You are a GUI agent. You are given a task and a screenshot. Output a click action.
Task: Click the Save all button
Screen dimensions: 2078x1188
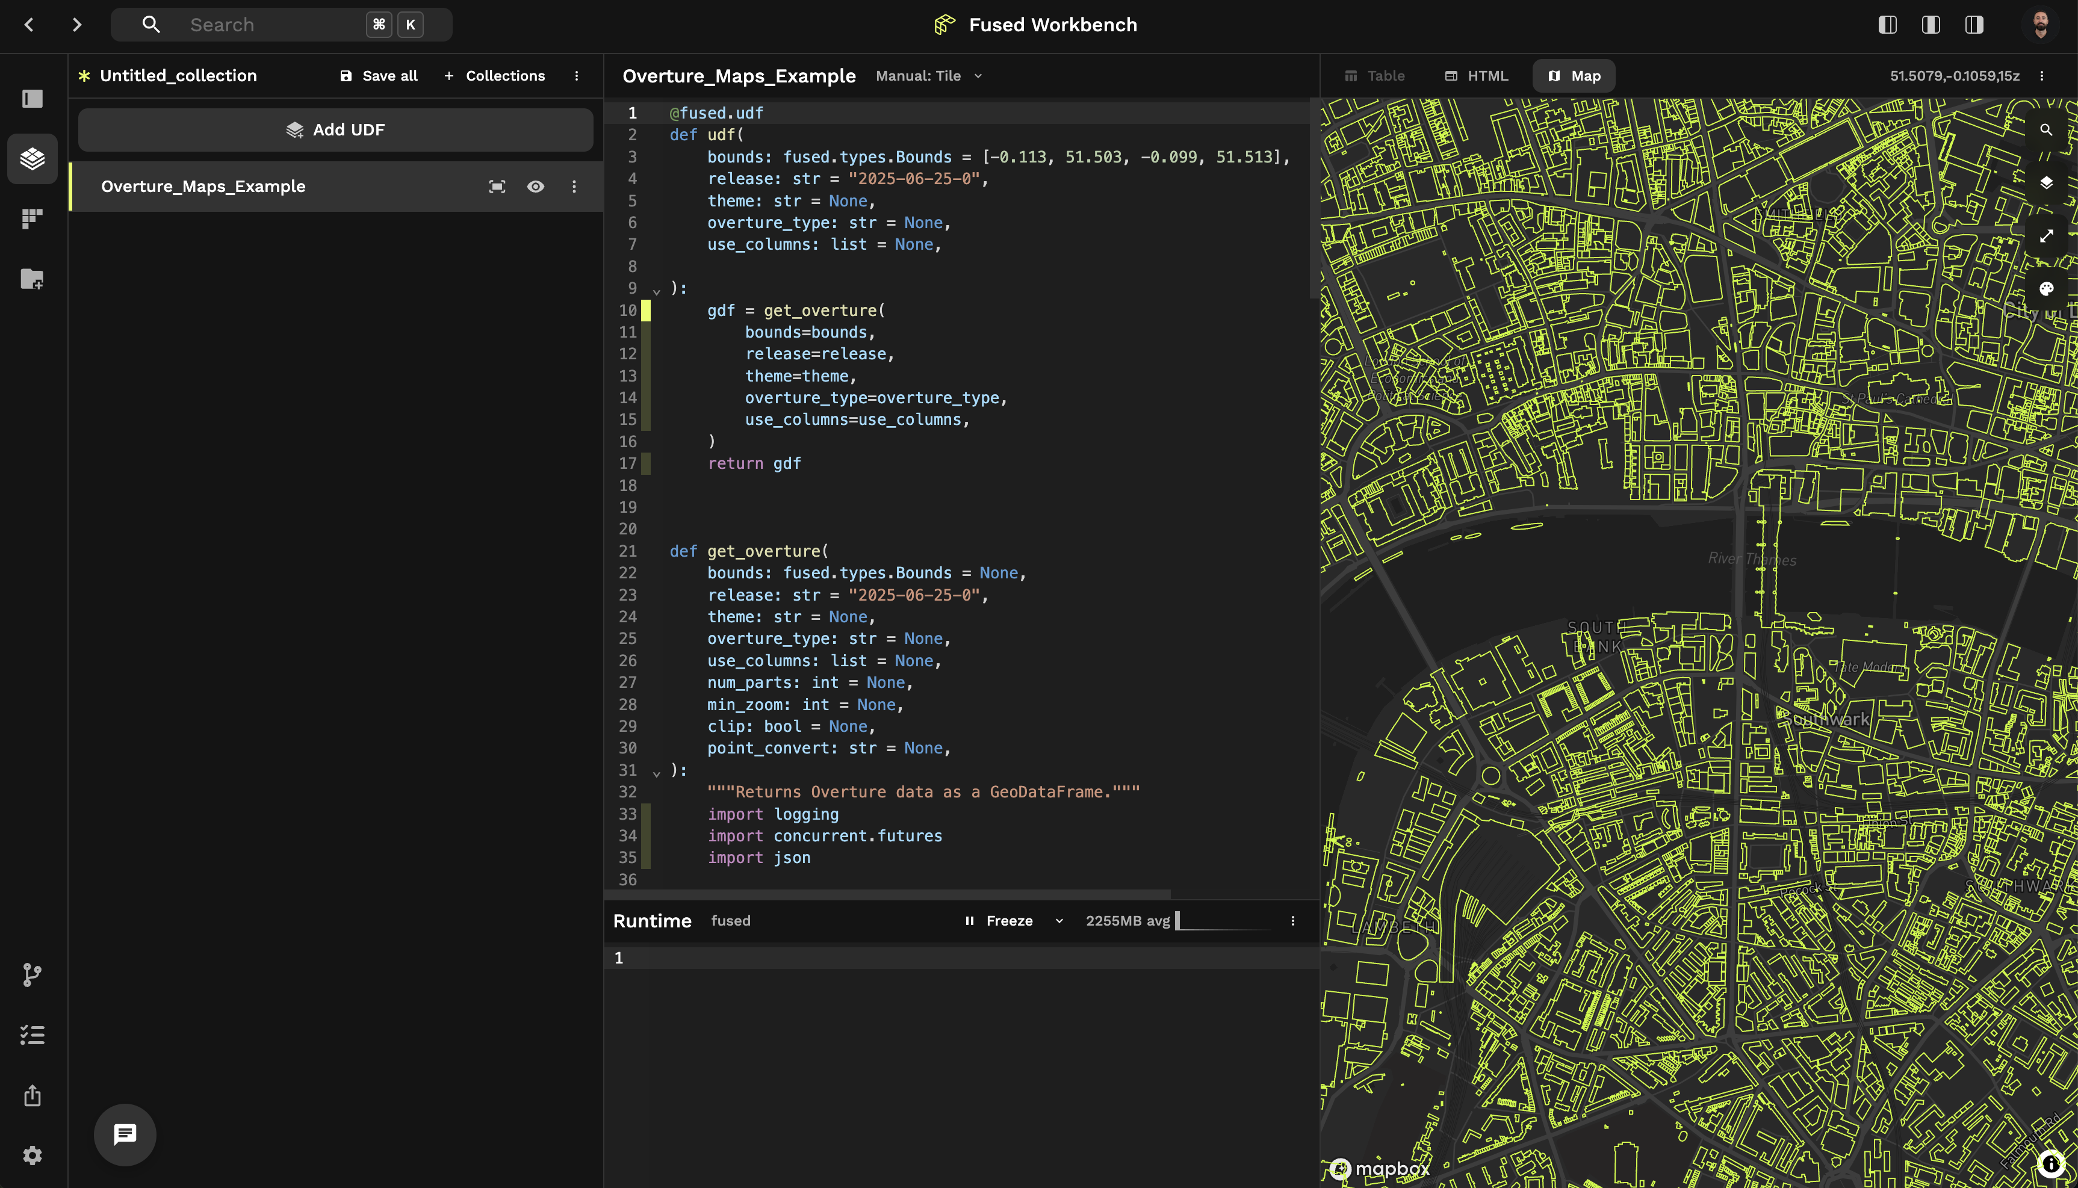coord(379,76)
